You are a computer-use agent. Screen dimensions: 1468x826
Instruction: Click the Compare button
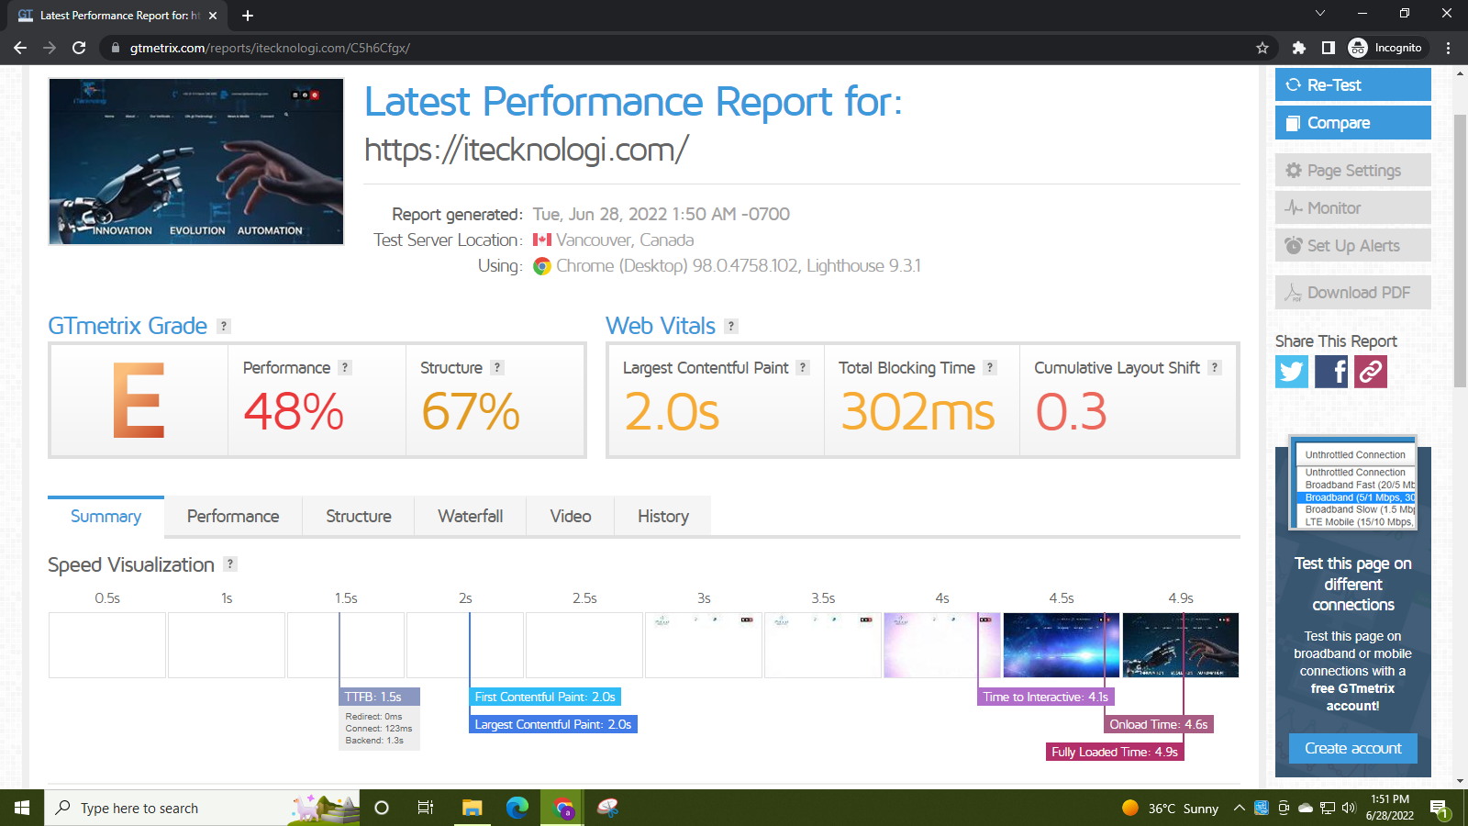click(1352, 123)
